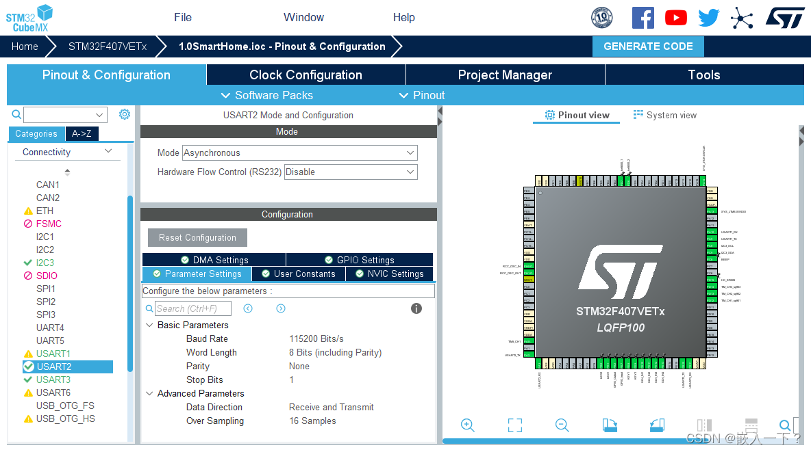Open the categories settings gear icon

pyautogui.click(x=125, y=114)
